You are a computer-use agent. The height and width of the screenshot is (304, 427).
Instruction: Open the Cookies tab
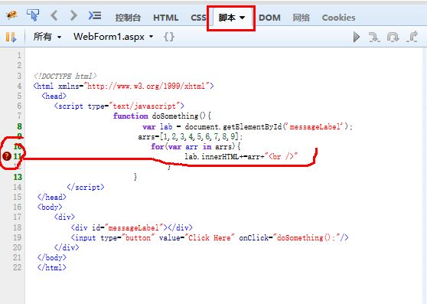[338, 18]
